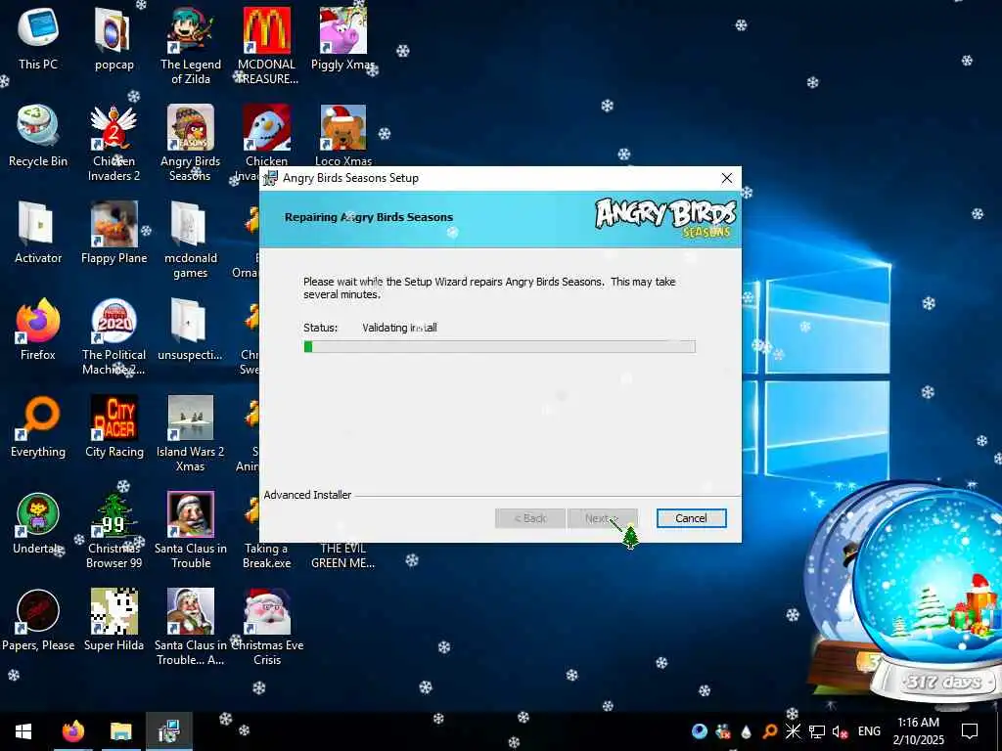Launch the Flappy Plane shortcut
The height and width of the screenshot is (751, 1002).
[114, 233]
